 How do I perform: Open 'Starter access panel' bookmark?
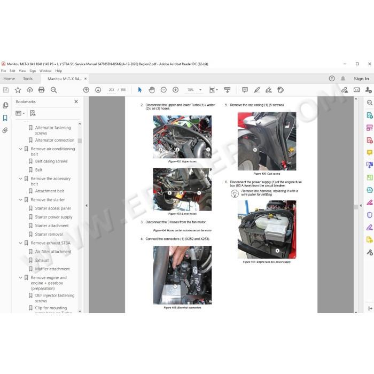(53, 208)
